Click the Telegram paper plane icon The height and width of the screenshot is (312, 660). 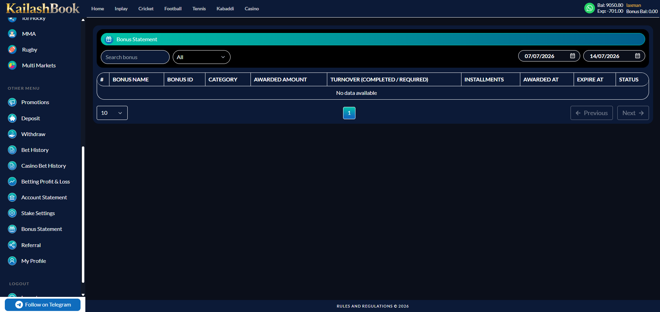[19, 305]
